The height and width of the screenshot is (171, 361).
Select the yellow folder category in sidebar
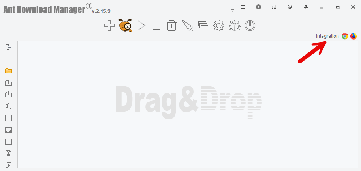tap(9, 71)
